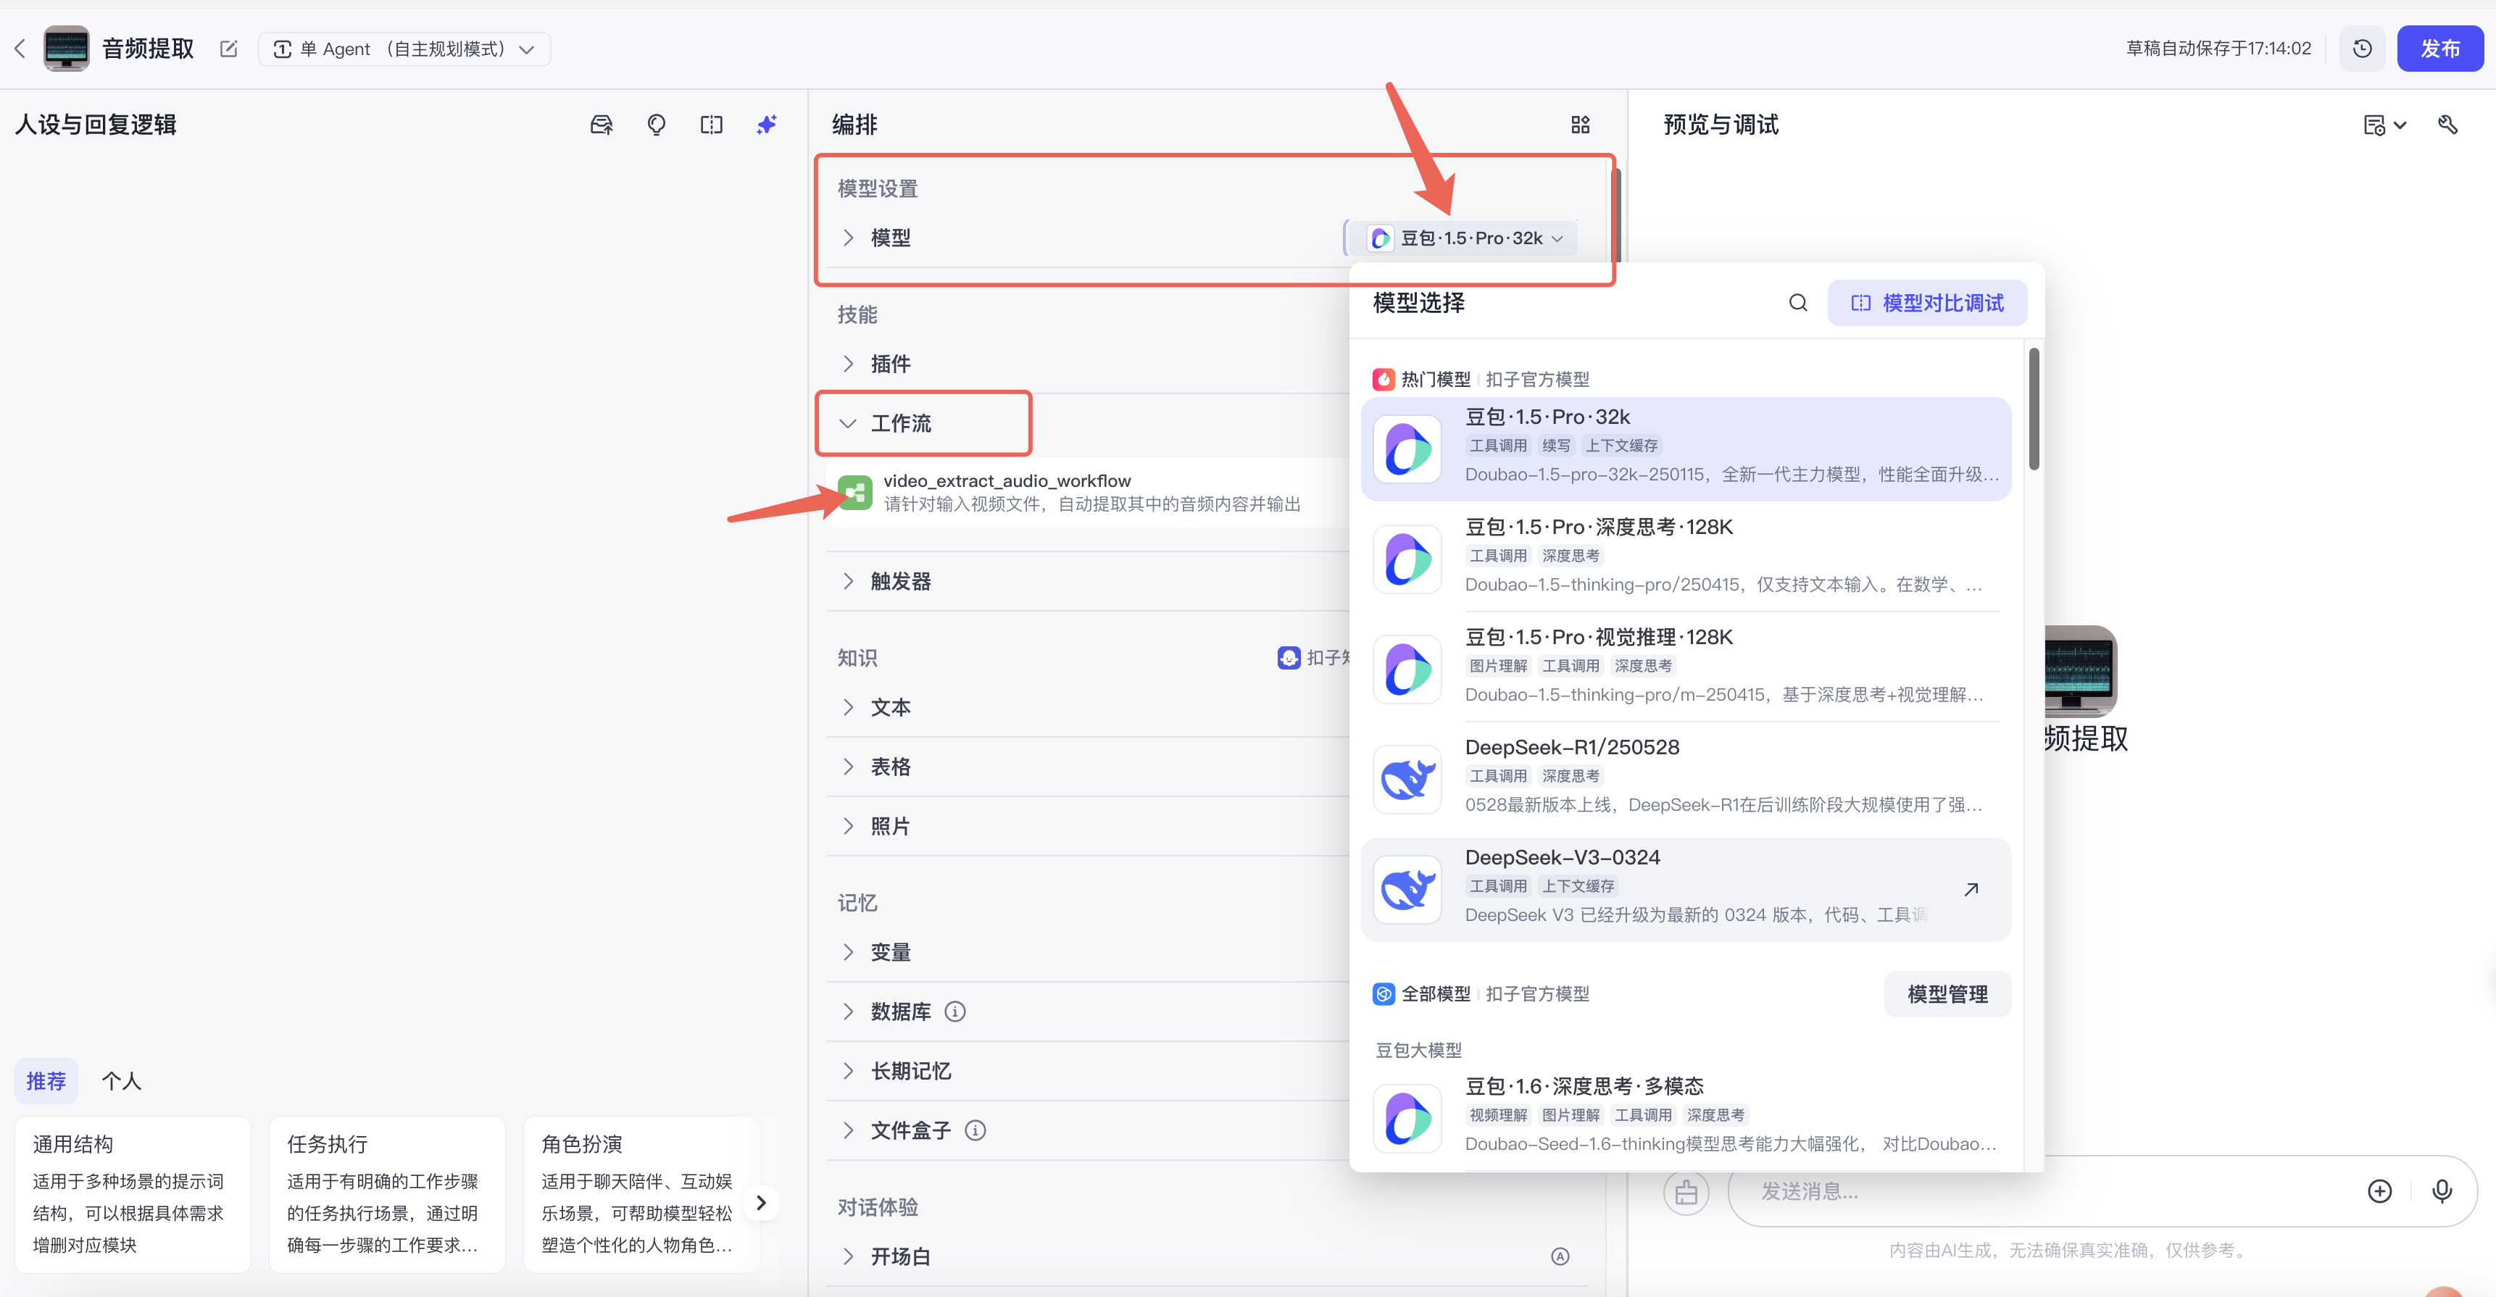Image resolution: width=2496 pixels, height=1297 pixels.
Task: Click the plus attach icon in chat input
Action: pyautogui.click(x=2380, y=1191)
